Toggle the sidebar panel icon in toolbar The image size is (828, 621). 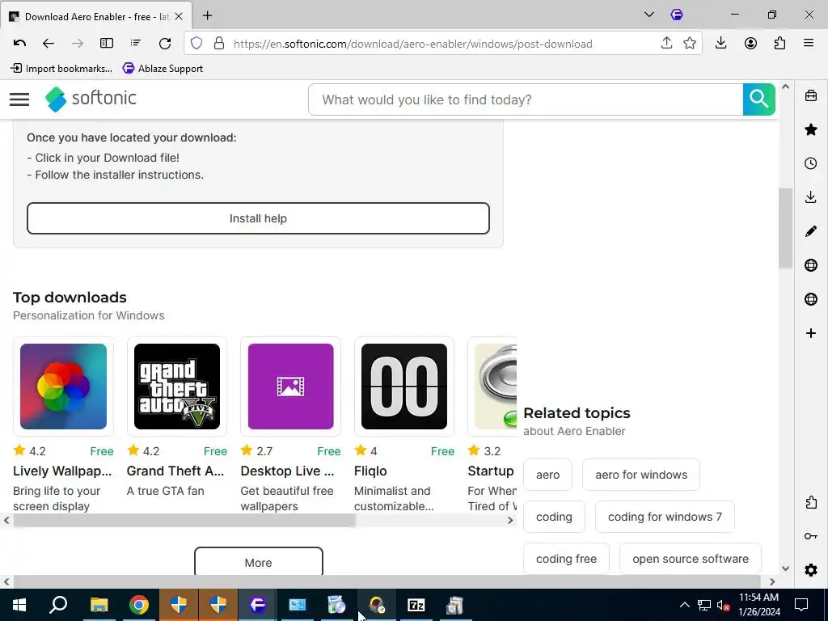tap(107, 44)
